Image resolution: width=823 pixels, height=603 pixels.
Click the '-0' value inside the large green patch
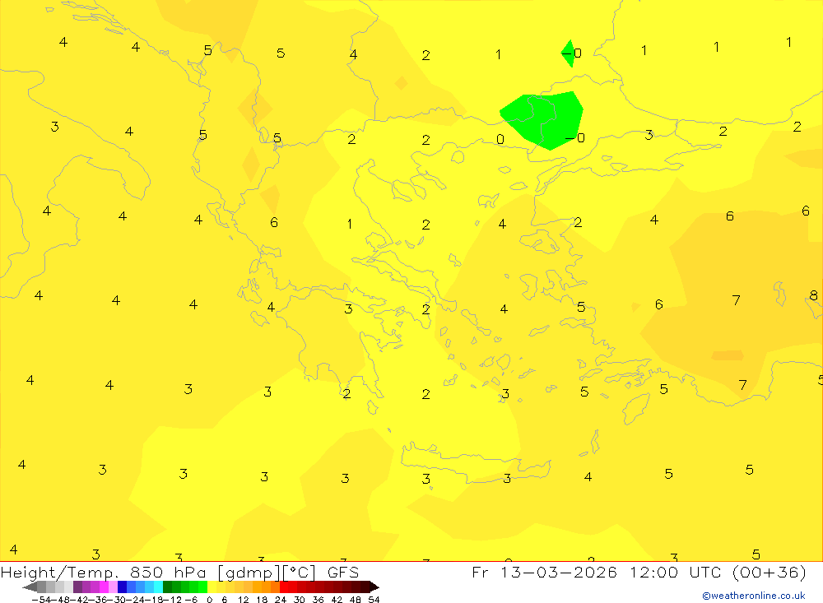click(574, 138)
